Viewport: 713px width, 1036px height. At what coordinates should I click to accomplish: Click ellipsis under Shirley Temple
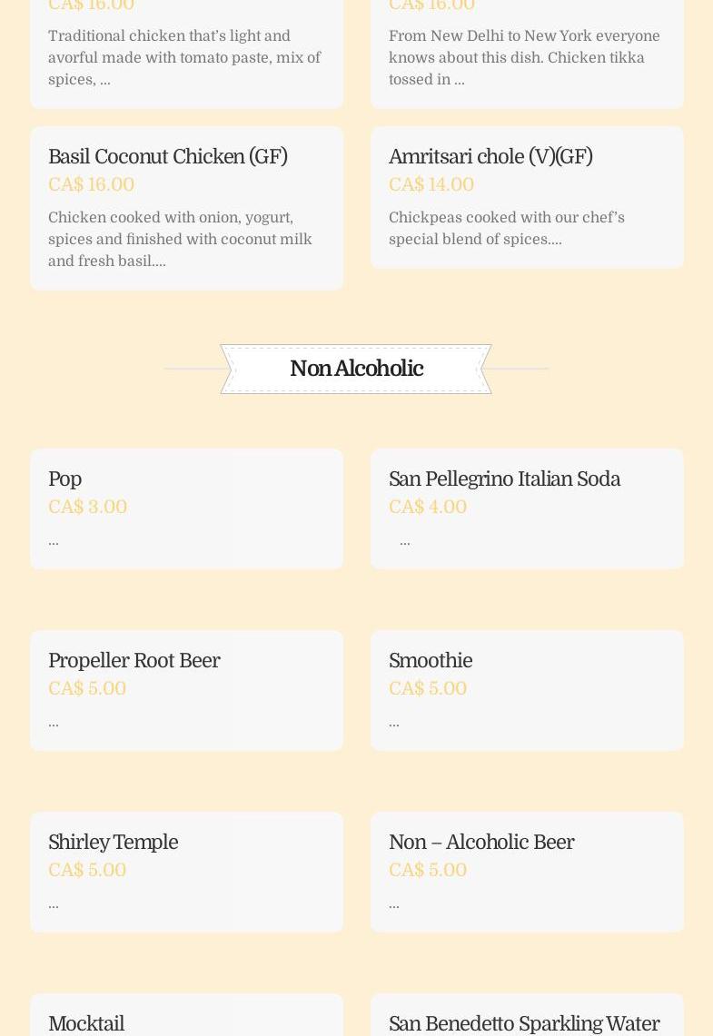(x=54, y=904)
